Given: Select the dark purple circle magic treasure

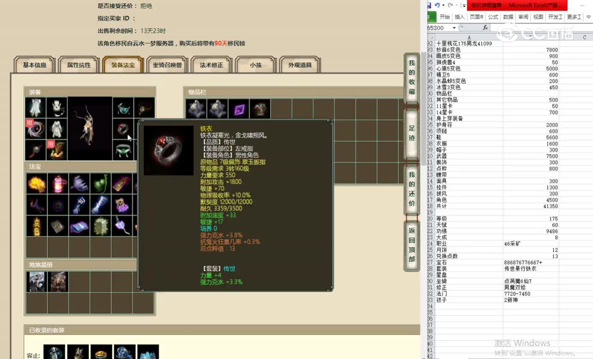Looking at the screenshot, I should pyautogui.click(x=58, y=205).
